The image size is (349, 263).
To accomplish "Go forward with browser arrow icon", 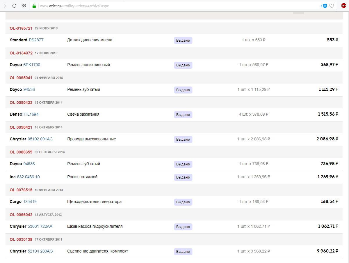I will click(x=5, y=6).
